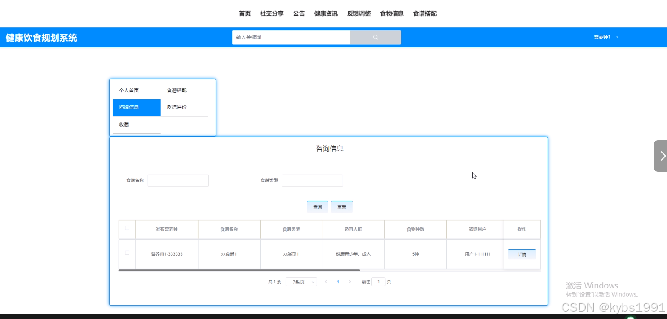The width and height of the screenshot is (667, 319).
Task: Focus the keyword search input
Action: [291, 37]
